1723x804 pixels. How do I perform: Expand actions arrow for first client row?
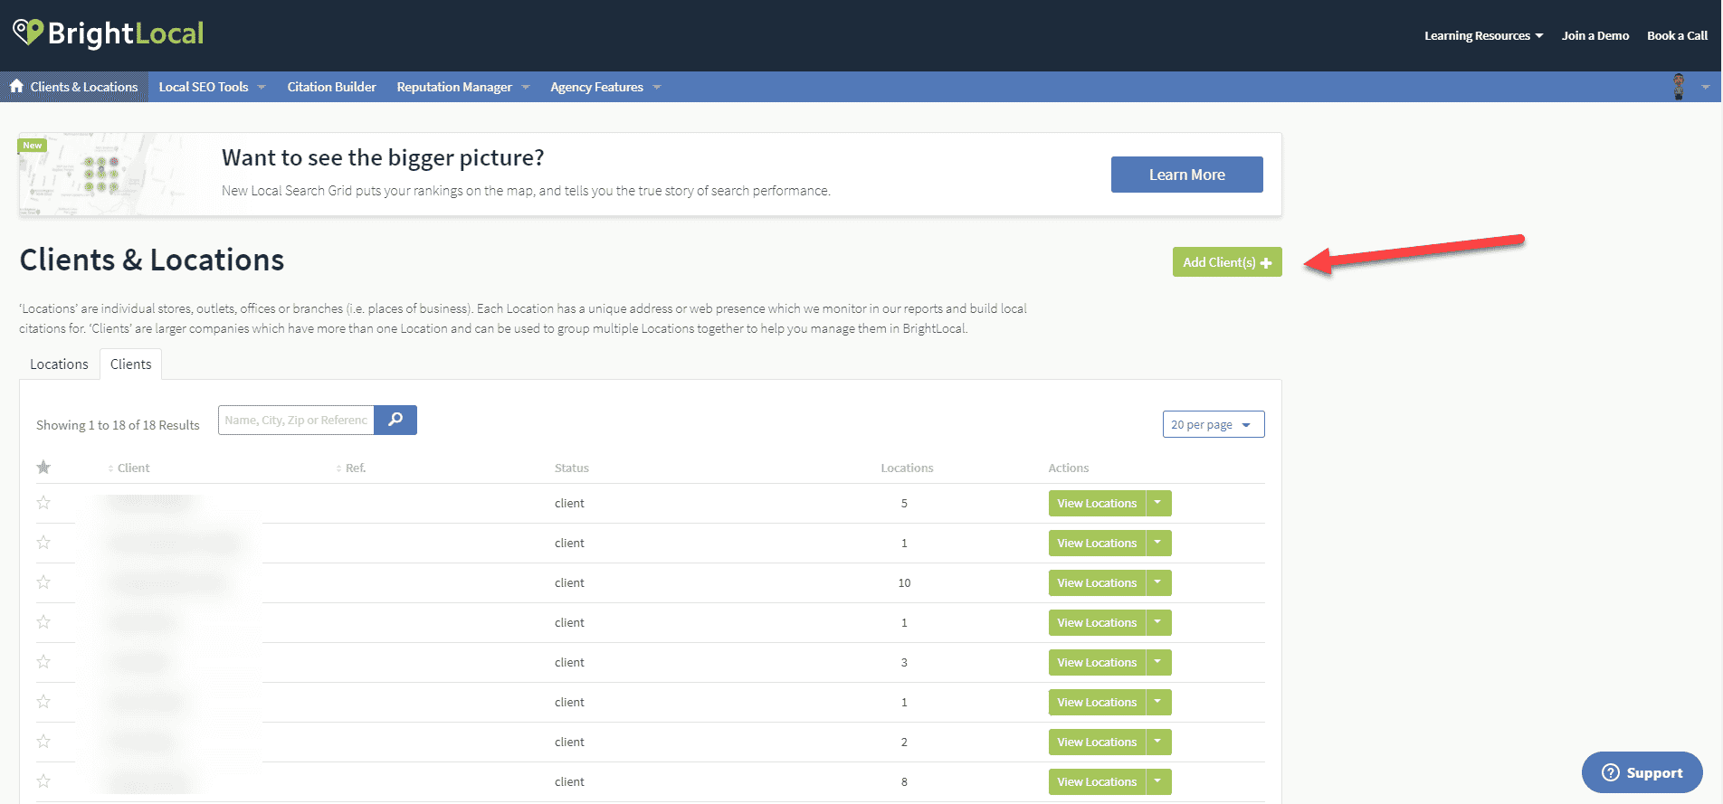[1157, 503]
